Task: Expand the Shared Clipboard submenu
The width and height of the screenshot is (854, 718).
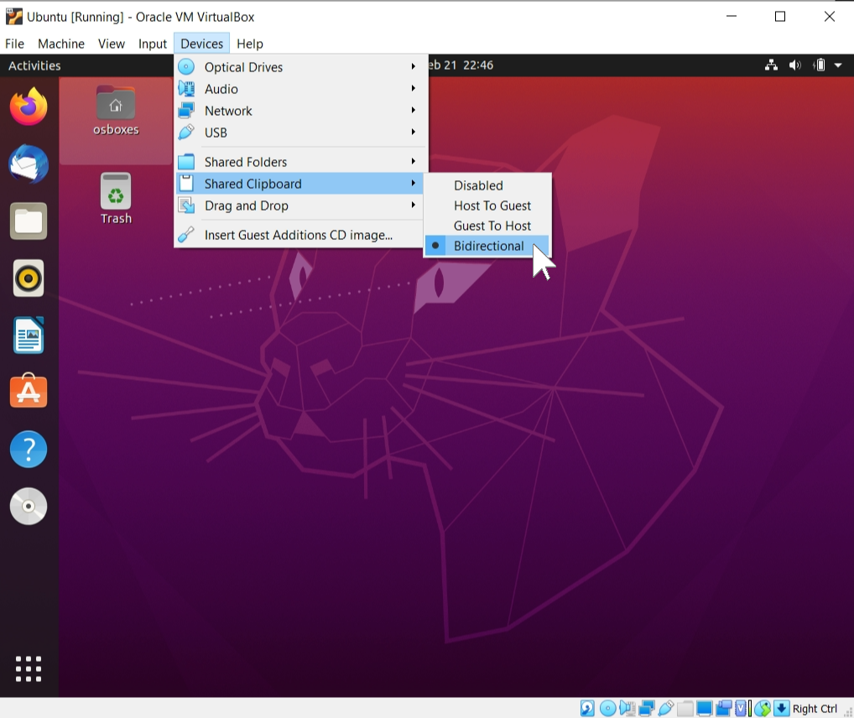Action: tap(299, 184)
